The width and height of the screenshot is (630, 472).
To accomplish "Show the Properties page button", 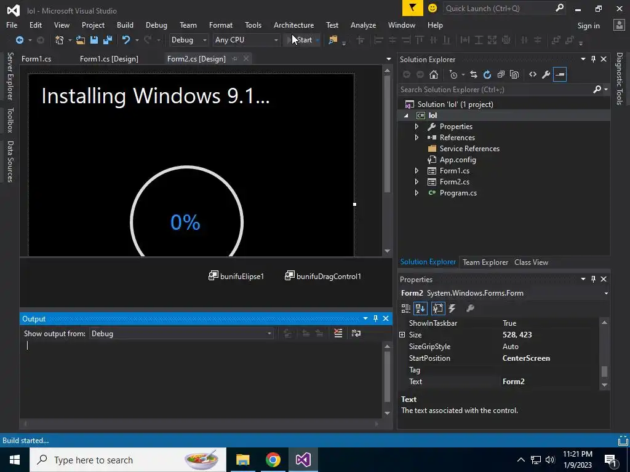I will point(437,309).
